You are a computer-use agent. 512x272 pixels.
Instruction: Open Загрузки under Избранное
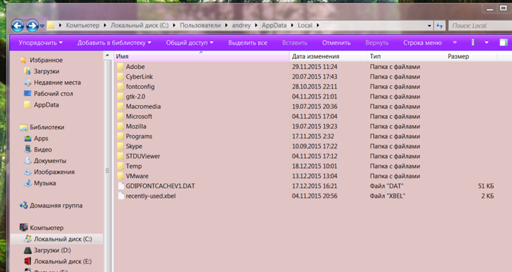click(47, 71)
